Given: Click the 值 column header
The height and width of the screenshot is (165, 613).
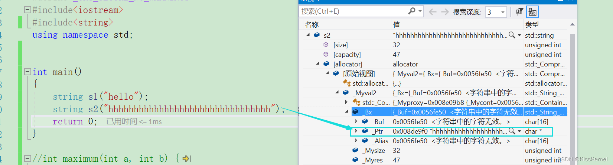Looking at the screenshot, I should (397, 24).
